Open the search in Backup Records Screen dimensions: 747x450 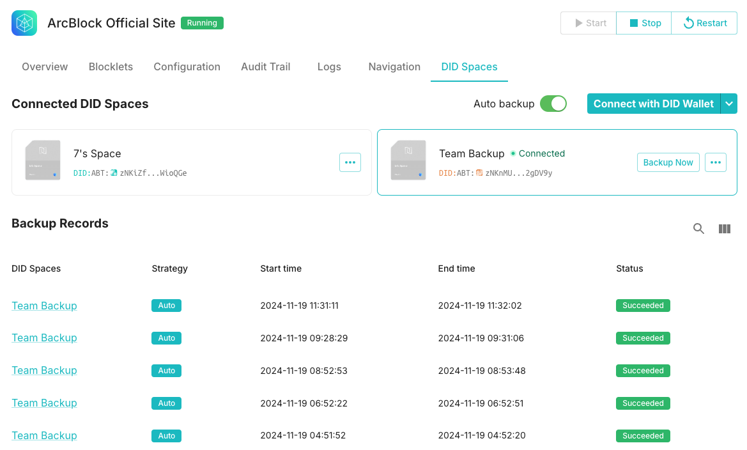pos(698,228)
